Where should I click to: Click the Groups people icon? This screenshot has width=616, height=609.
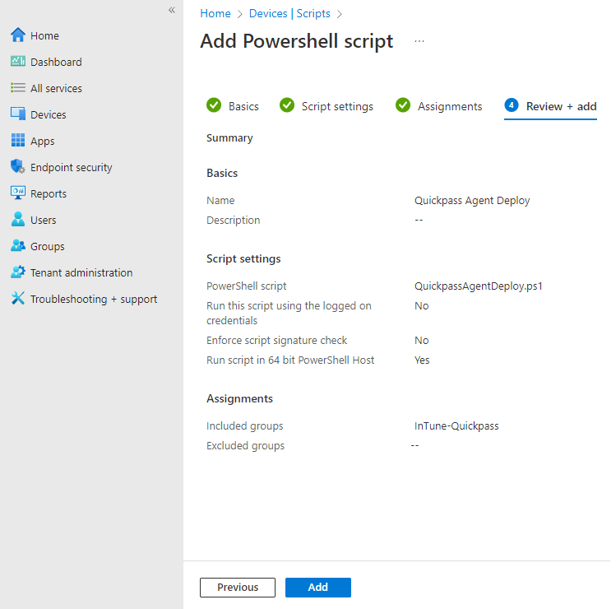click(x=18, y=246)
